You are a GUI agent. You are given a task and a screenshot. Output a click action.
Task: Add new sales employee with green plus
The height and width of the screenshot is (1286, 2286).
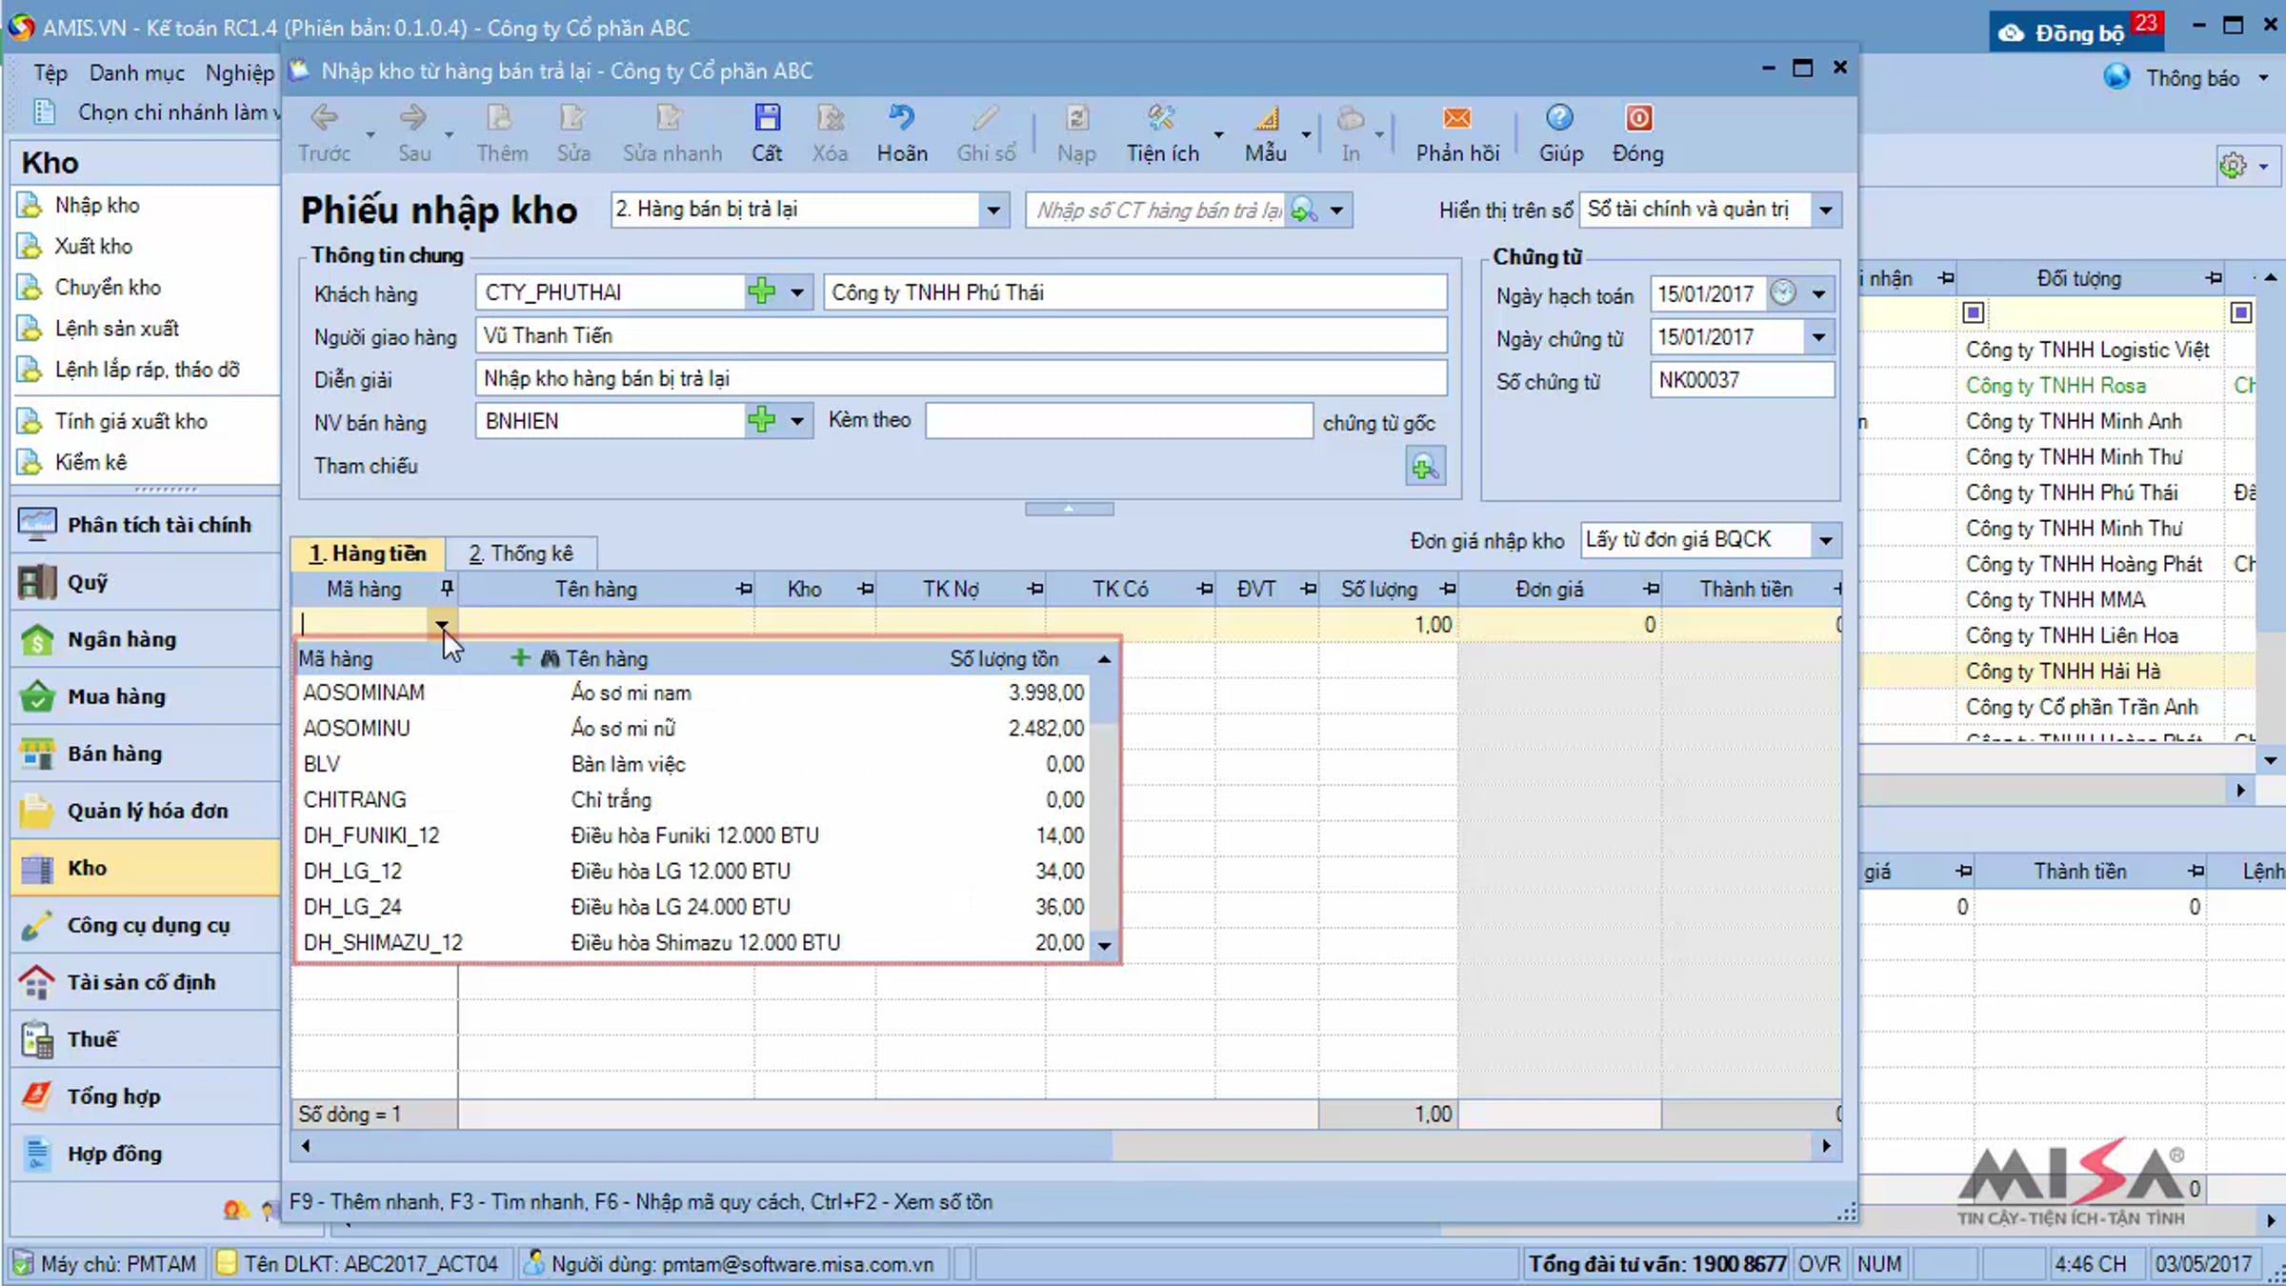click(762, 420)
